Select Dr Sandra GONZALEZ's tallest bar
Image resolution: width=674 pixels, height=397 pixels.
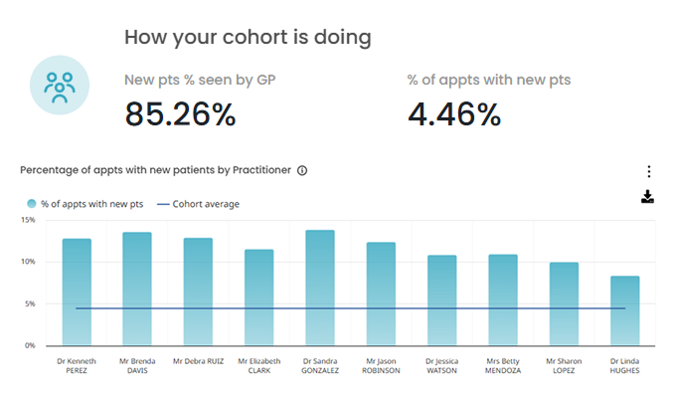click(320, 288)
